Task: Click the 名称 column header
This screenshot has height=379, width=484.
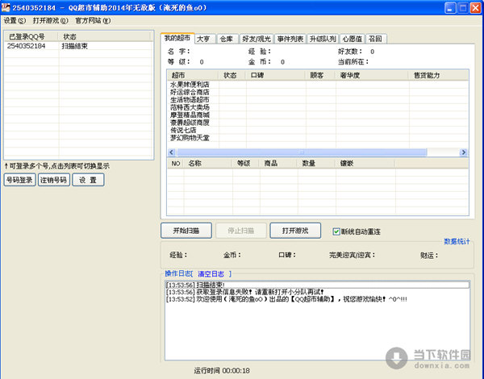Action: coord(208,164)
